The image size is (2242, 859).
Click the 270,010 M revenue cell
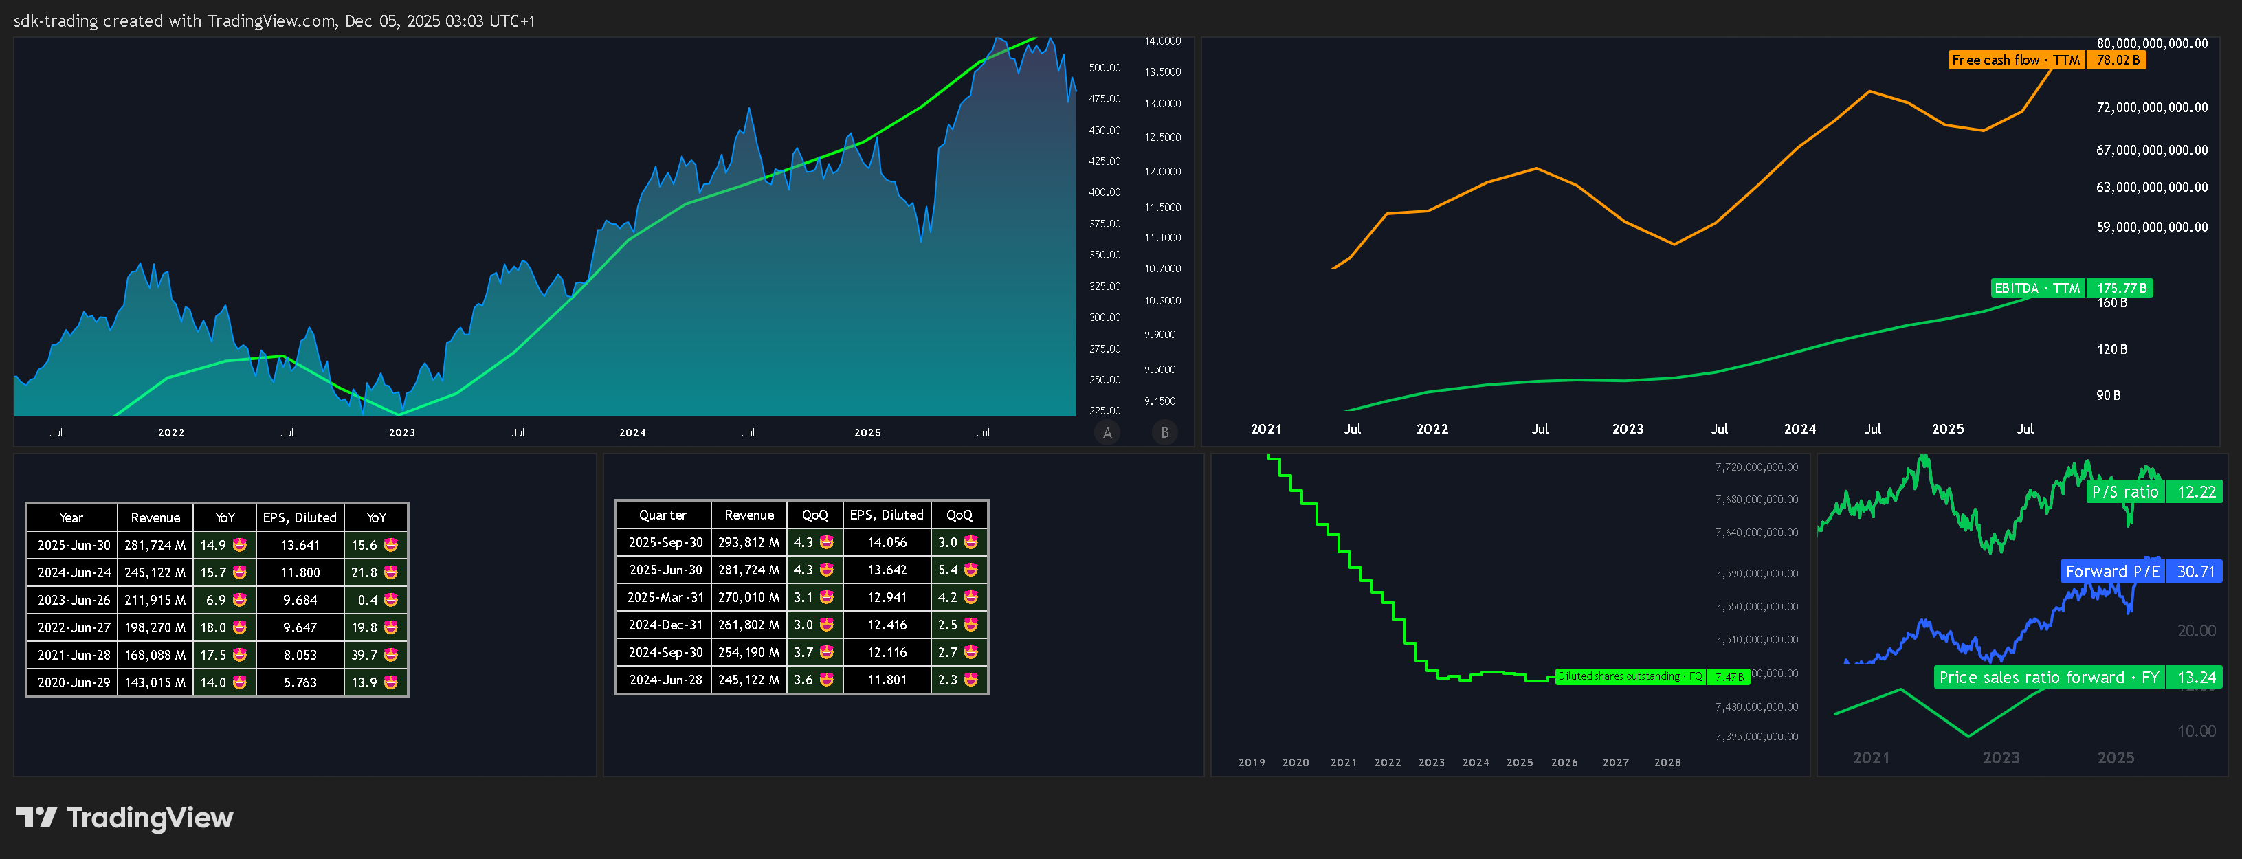pos(748,597)
